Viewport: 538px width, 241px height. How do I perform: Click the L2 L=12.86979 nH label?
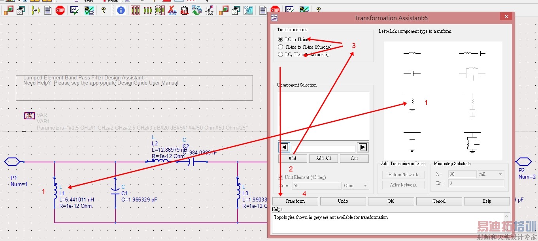pos(169,150)
